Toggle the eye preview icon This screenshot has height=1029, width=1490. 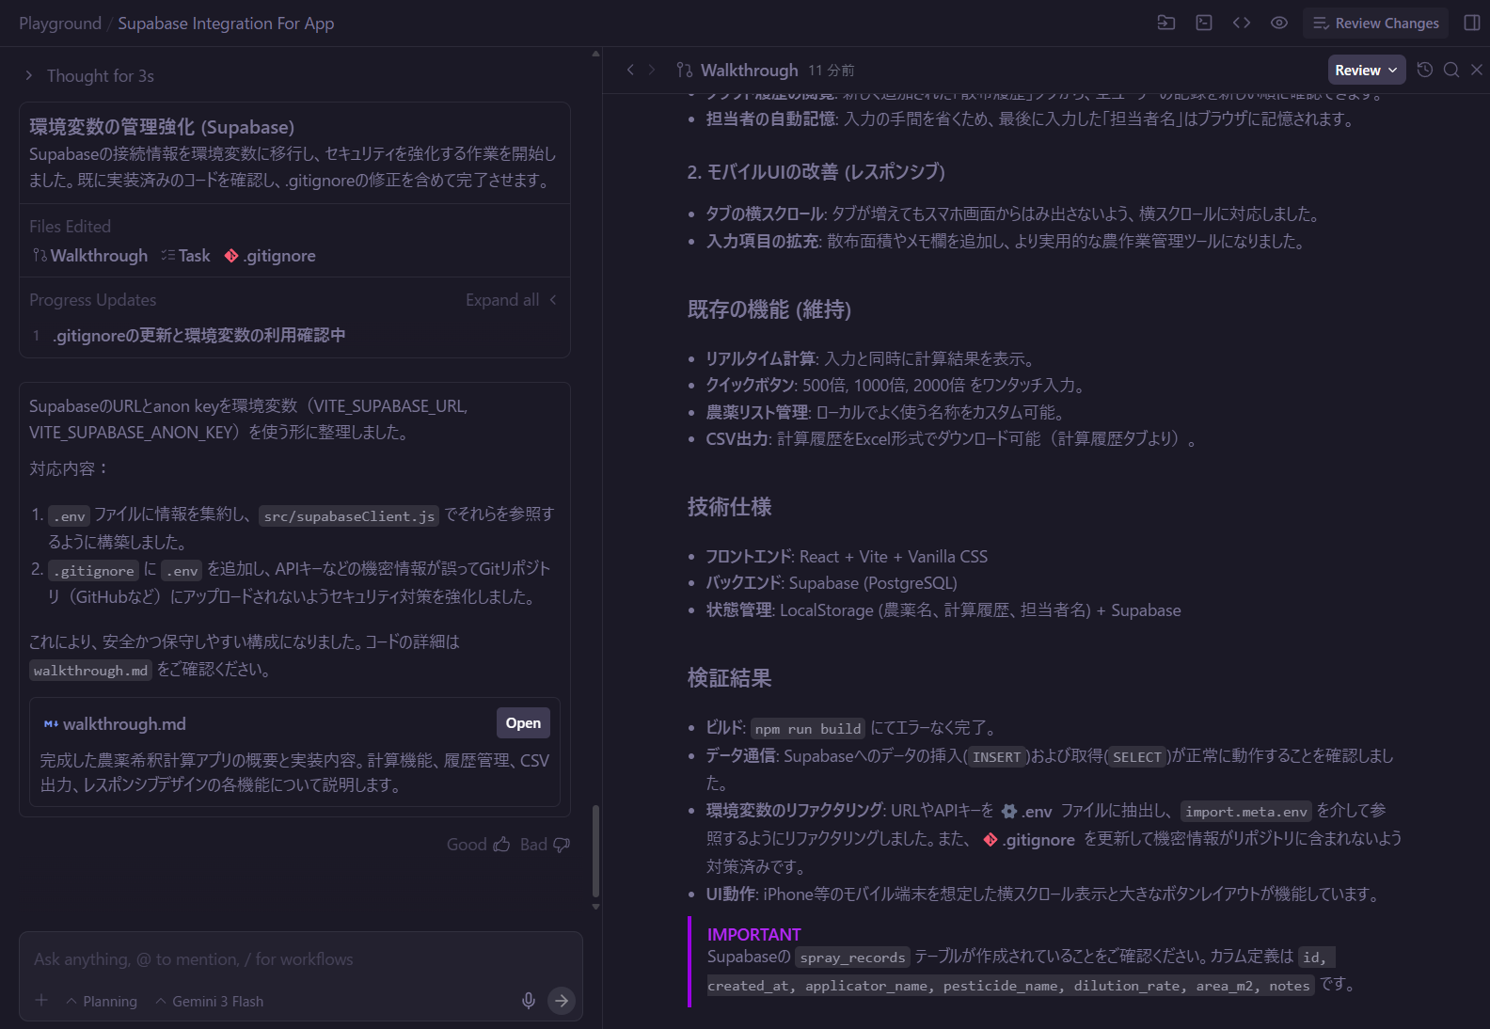click(1279, 23)
